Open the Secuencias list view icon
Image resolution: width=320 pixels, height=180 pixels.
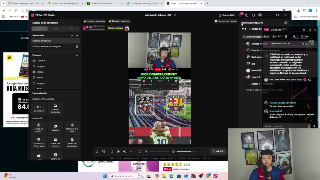click(x=72, y=35)
